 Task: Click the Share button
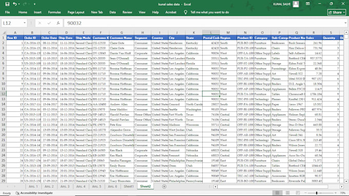pos(337,12)
